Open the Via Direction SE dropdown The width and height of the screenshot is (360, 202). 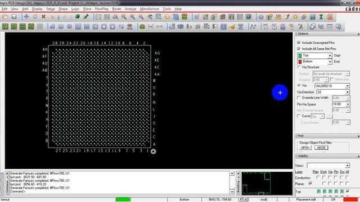[x=348, y=92]
